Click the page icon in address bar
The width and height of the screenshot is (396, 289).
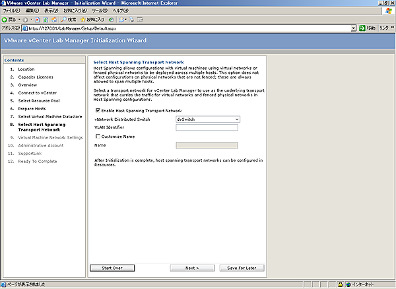pyautogui.click(x=25, y=28)
